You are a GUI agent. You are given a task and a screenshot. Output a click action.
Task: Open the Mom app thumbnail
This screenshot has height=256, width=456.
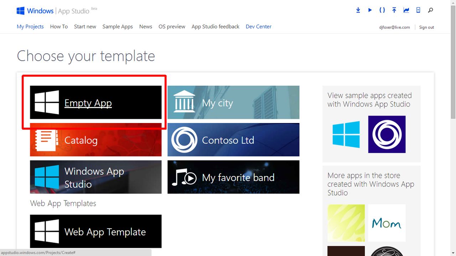[387, 223]
